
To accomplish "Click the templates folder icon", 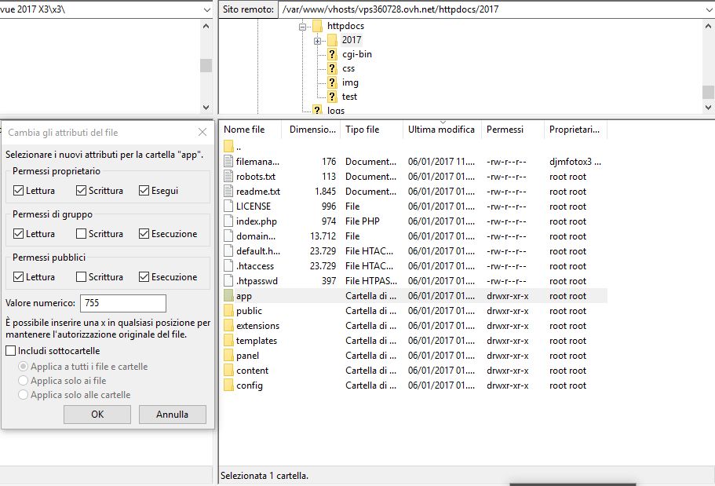I will (228, 341).
